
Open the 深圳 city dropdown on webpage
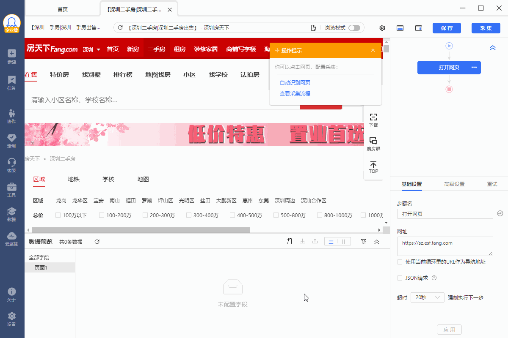click(x=91, y=49)
